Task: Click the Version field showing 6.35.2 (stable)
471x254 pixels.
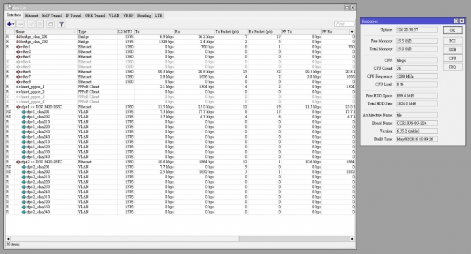Action: 416,131
